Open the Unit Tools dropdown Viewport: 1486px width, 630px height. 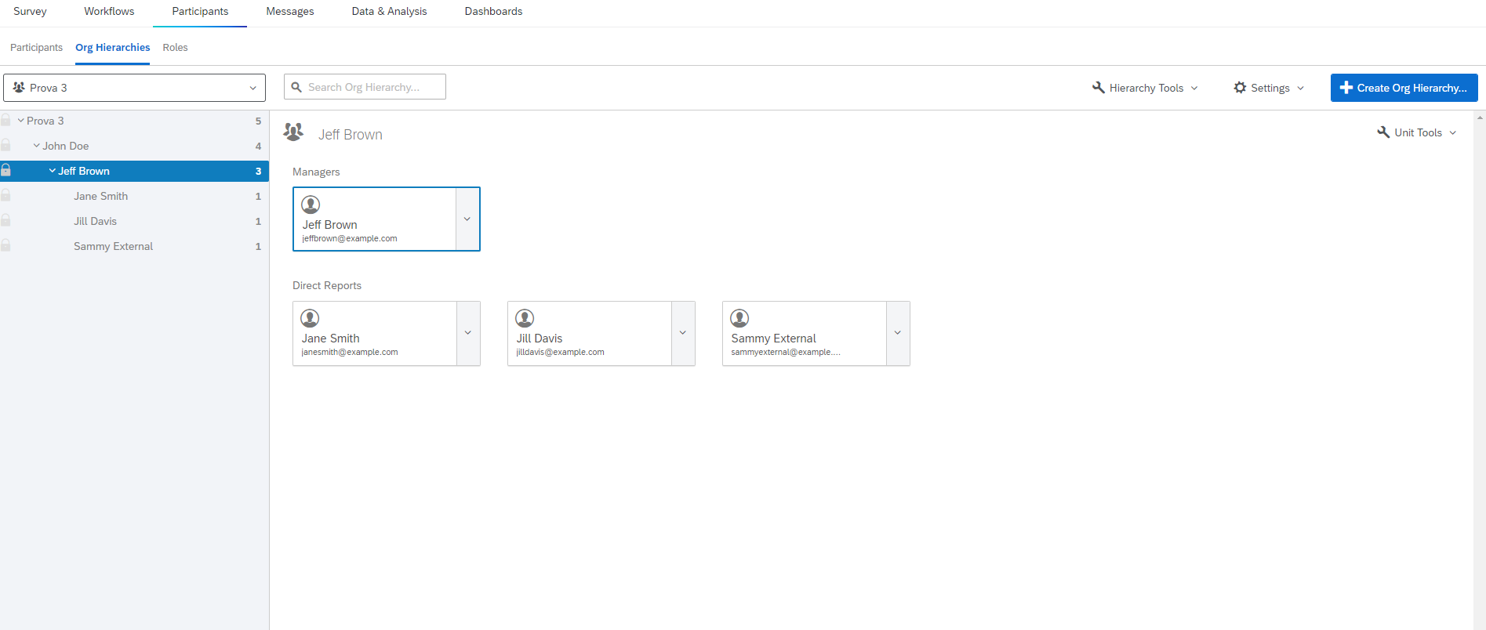pyautogui.click(x=1417, y=132)
